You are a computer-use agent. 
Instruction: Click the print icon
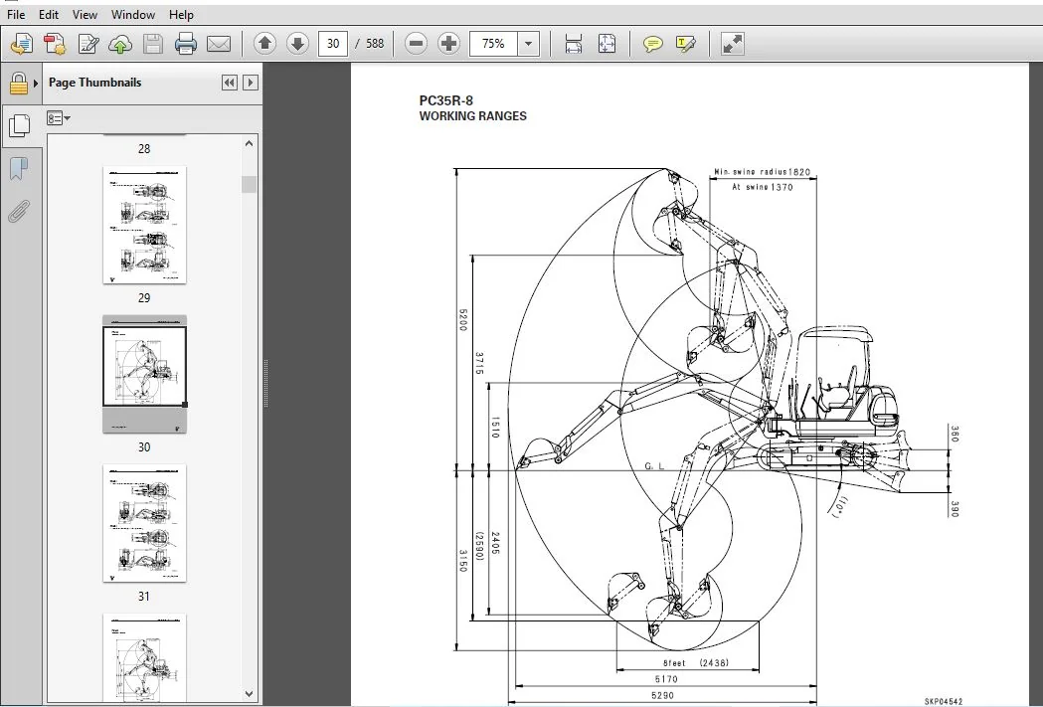186,44
